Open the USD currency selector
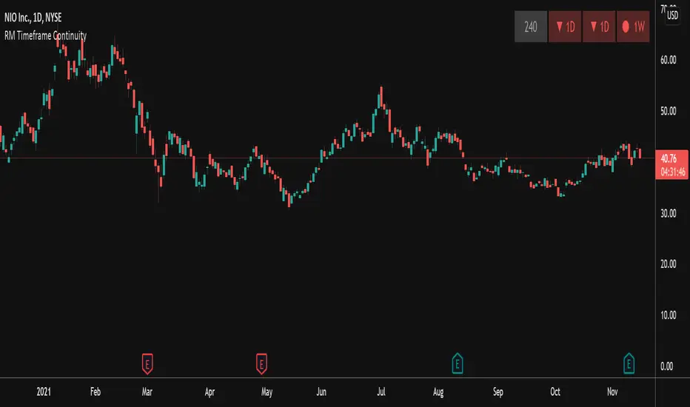 pos(672,16)
